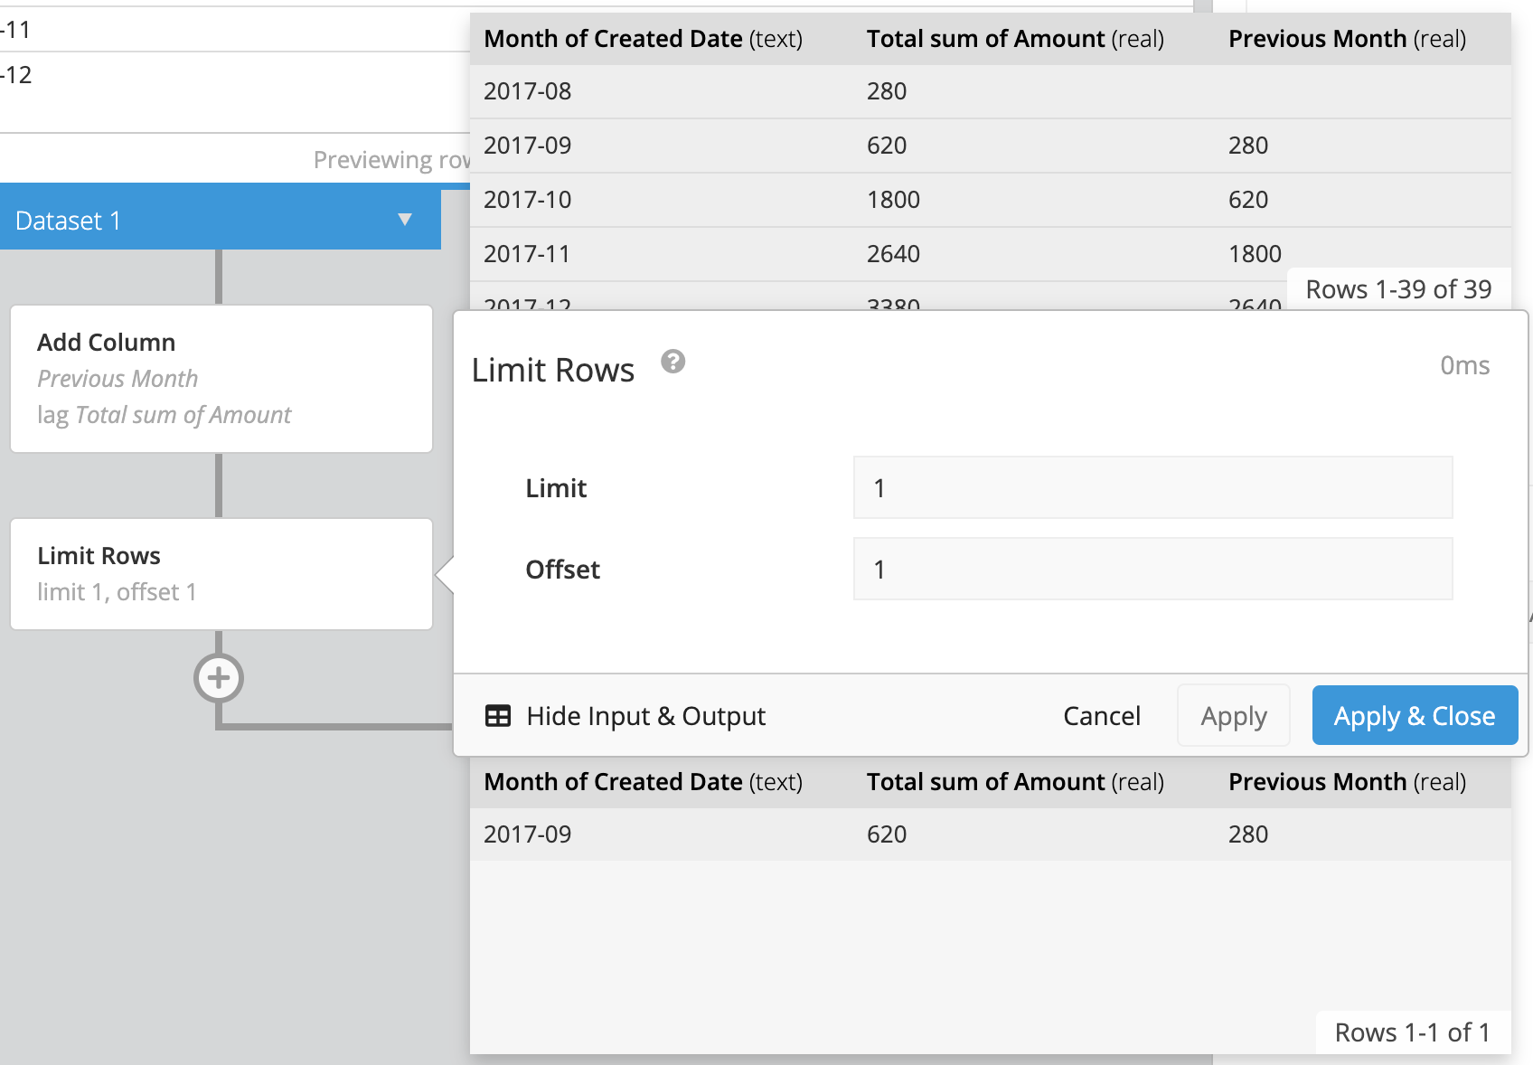The width and height of the screenshot is (1533, 1065).
Task: Open the Add Column pipeline step
Action: point(221,379)
